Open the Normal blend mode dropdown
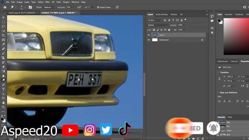This screenshot has width=249, height=140. coord(158,25)
